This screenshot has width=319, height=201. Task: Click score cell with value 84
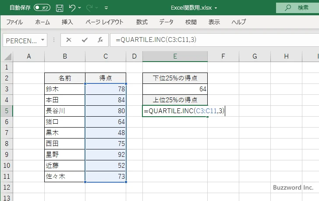pos(105,100)
